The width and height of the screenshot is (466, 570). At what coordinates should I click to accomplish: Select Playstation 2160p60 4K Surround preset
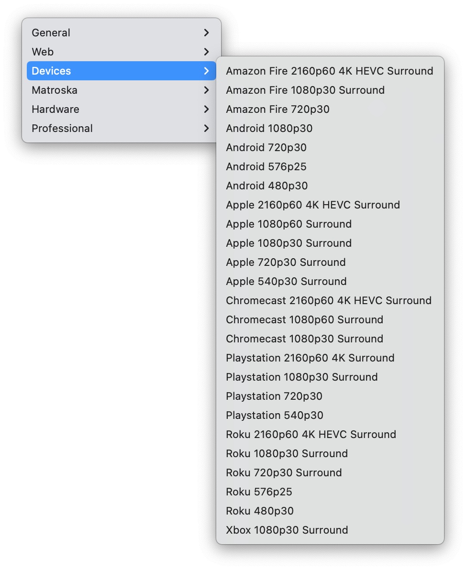[x=330, y=358]
